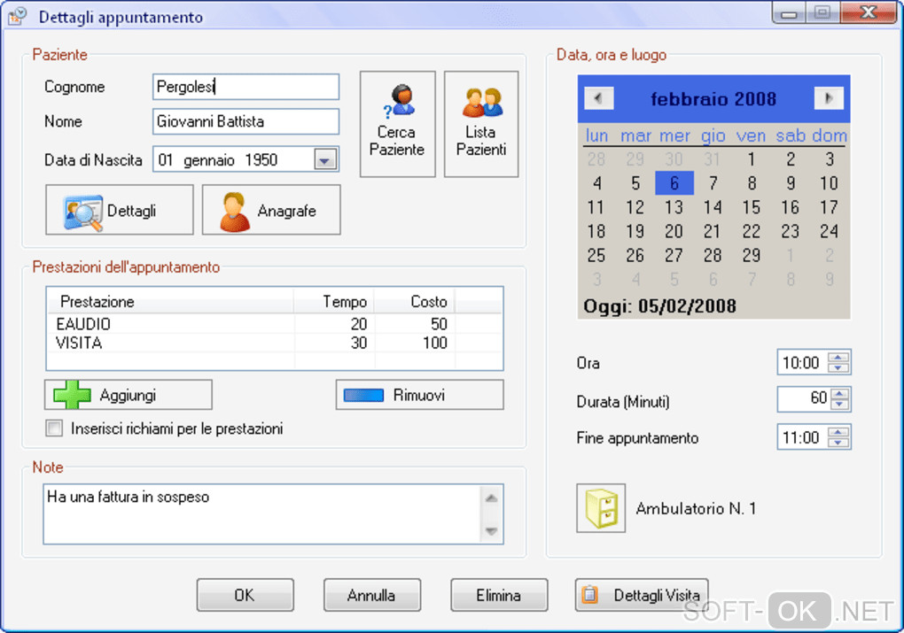Select day 22 in calendar
The height and width of the screenshot is (633, 904).
752,231
